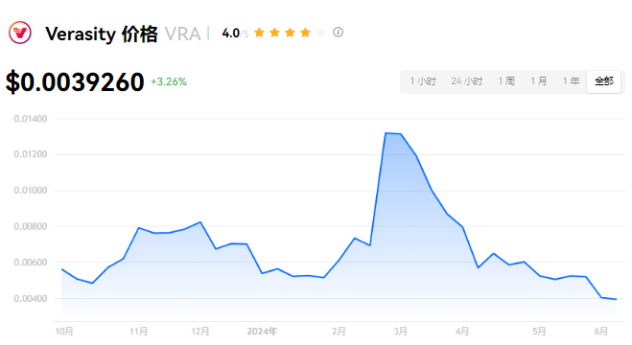Click the 2024年 label on time axis
Screen dimensions: 632x345
tap(262, 332)
